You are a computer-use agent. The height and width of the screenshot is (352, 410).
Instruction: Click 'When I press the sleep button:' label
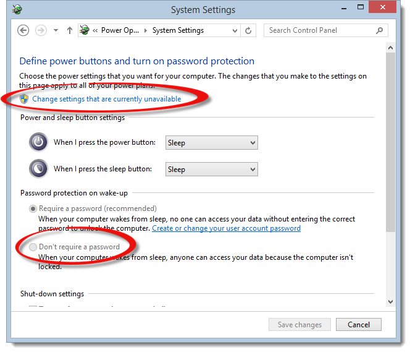coord(102,169)
